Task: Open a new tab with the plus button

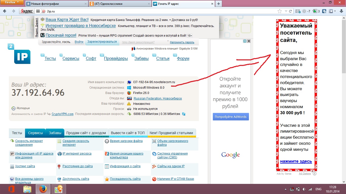Action: (x=219, y=4)
